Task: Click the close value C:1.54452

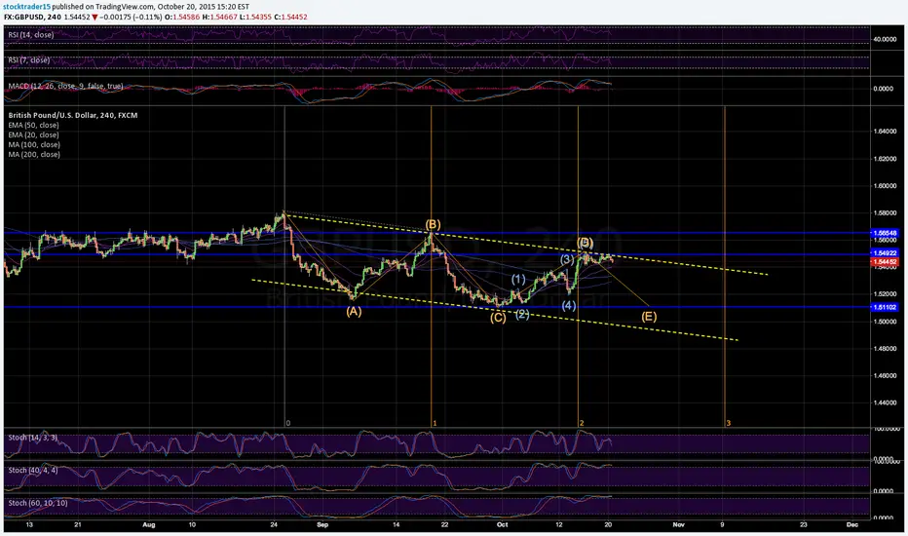Action: 290,17
